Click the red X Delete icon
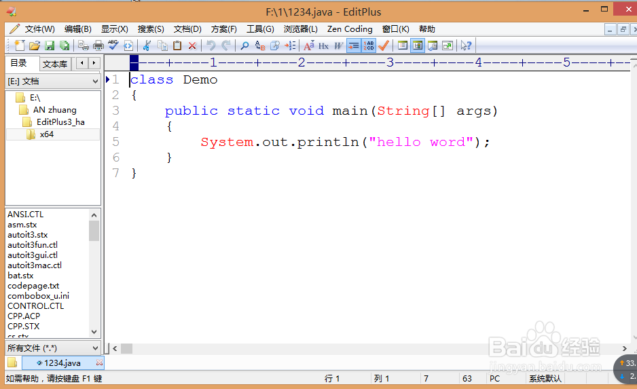Image resolution: width=637 pixels, height=389 pixels. [x=192, y=45]
